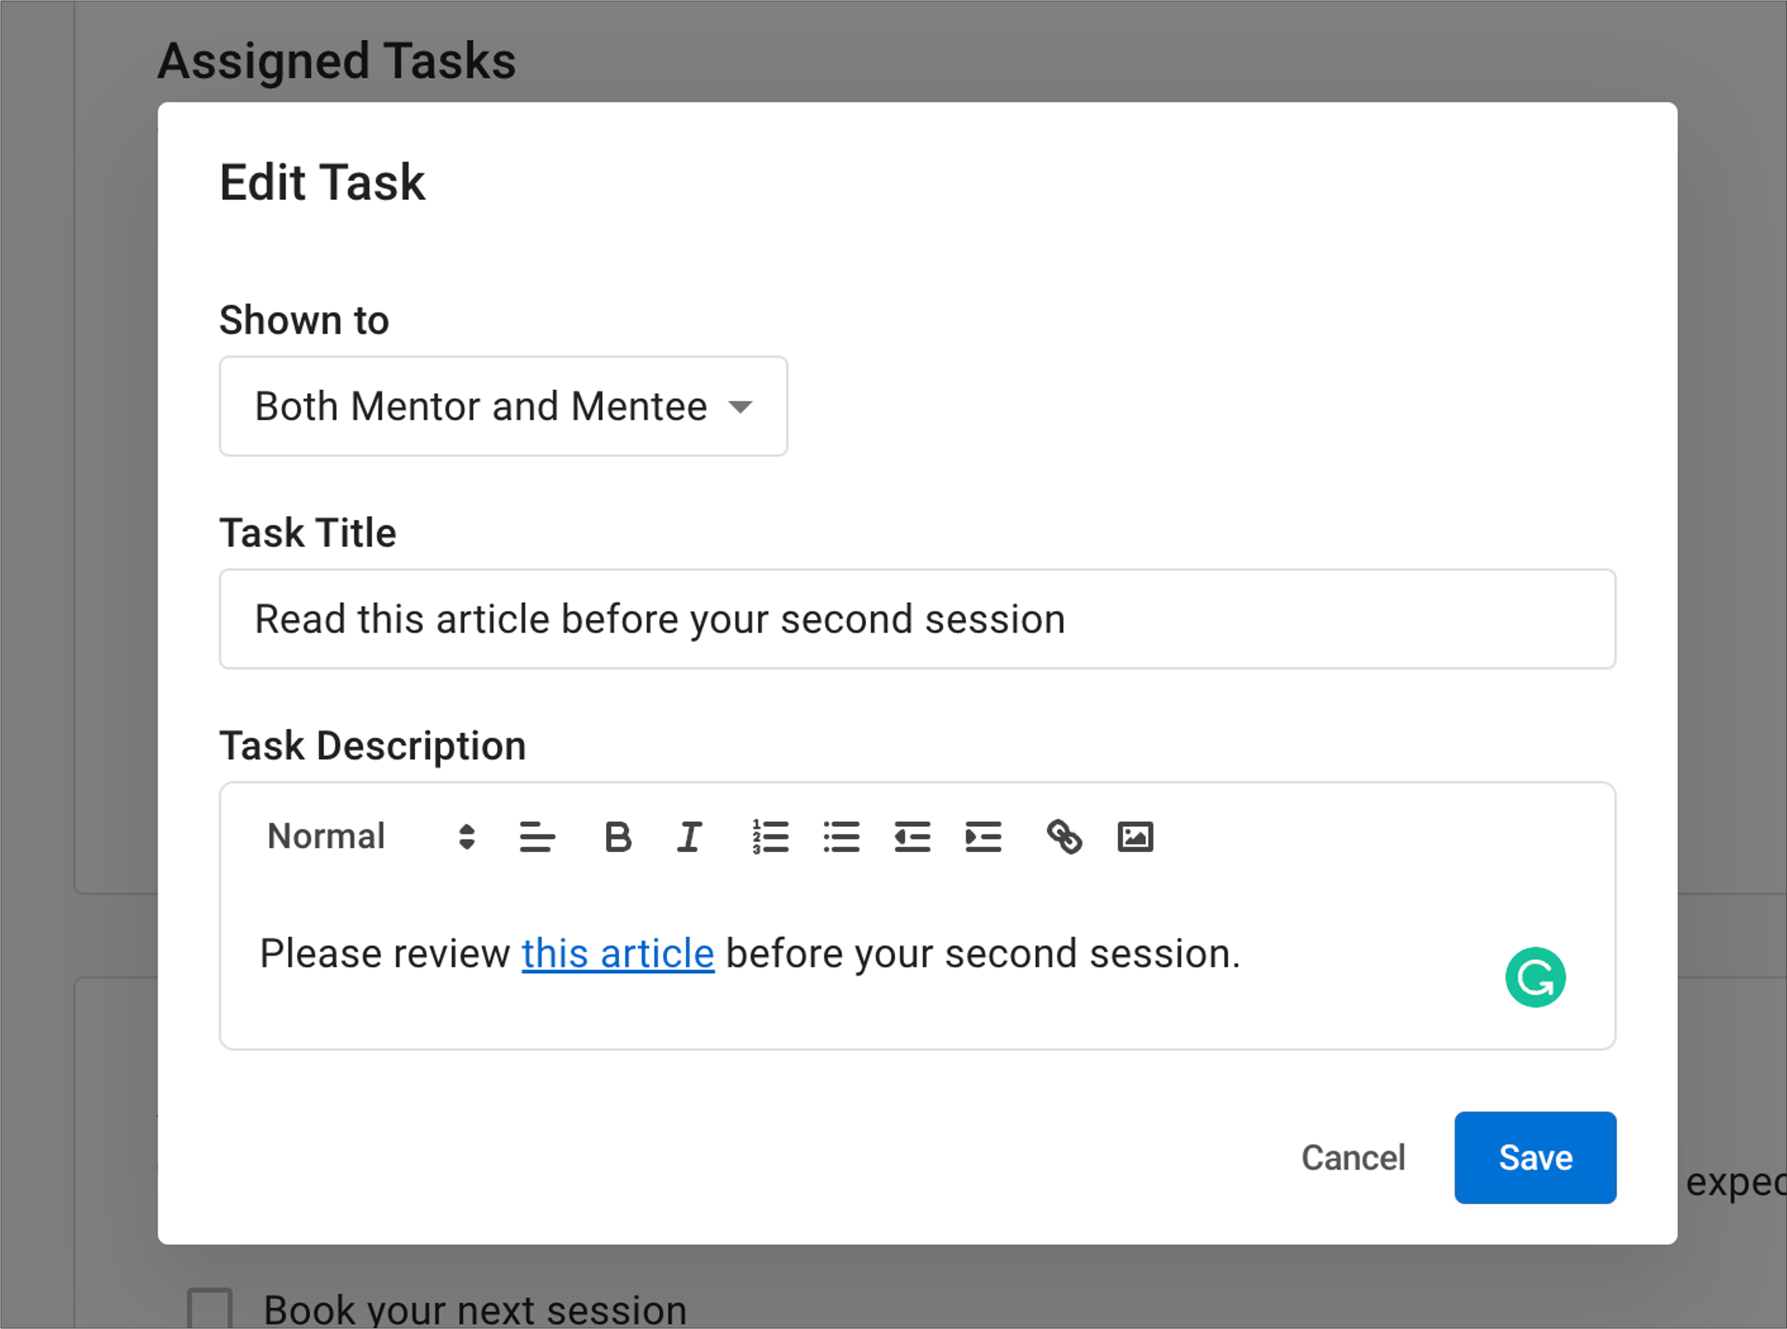Click into the Task Title field
The image size is (1787, 1329).
coord(917,619)
